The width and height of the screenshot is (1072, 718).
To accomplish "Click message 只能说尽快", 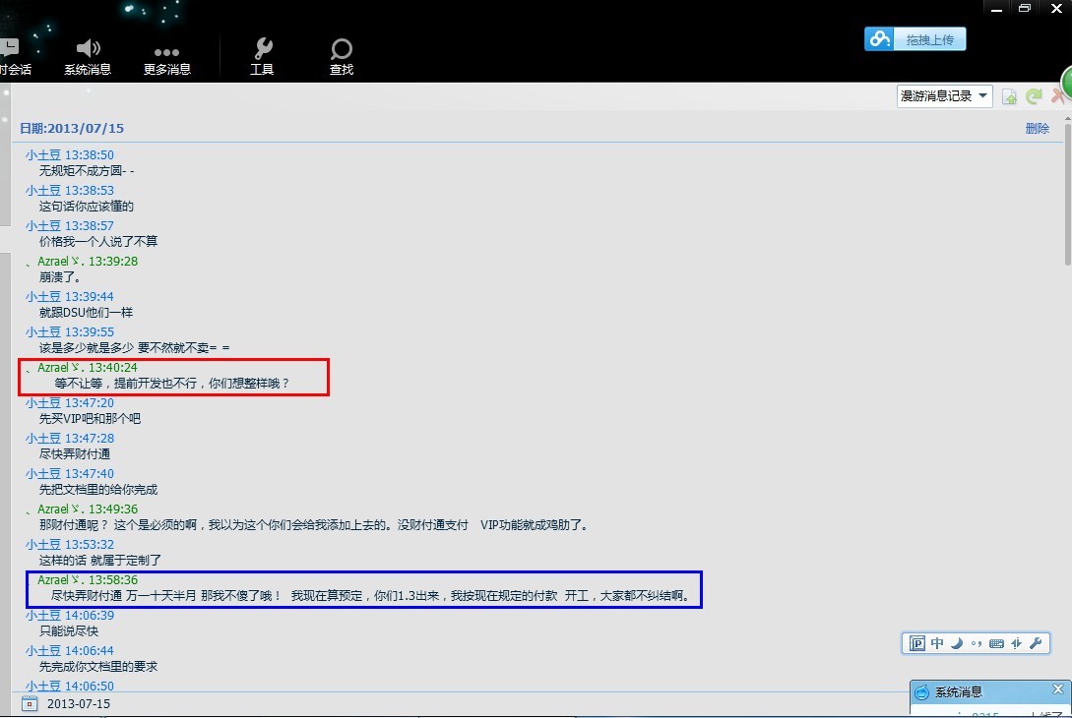I will coord(68,631).
